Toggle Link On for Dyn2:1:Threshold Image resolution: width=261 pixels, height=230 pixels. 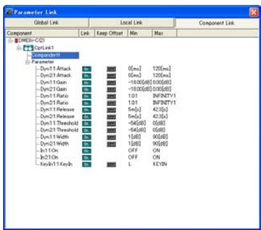(86, 130)
